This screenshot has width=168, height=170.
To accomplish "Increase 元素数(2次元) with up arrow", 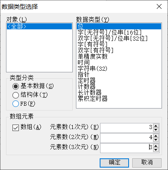I will (x=156, y=136).
